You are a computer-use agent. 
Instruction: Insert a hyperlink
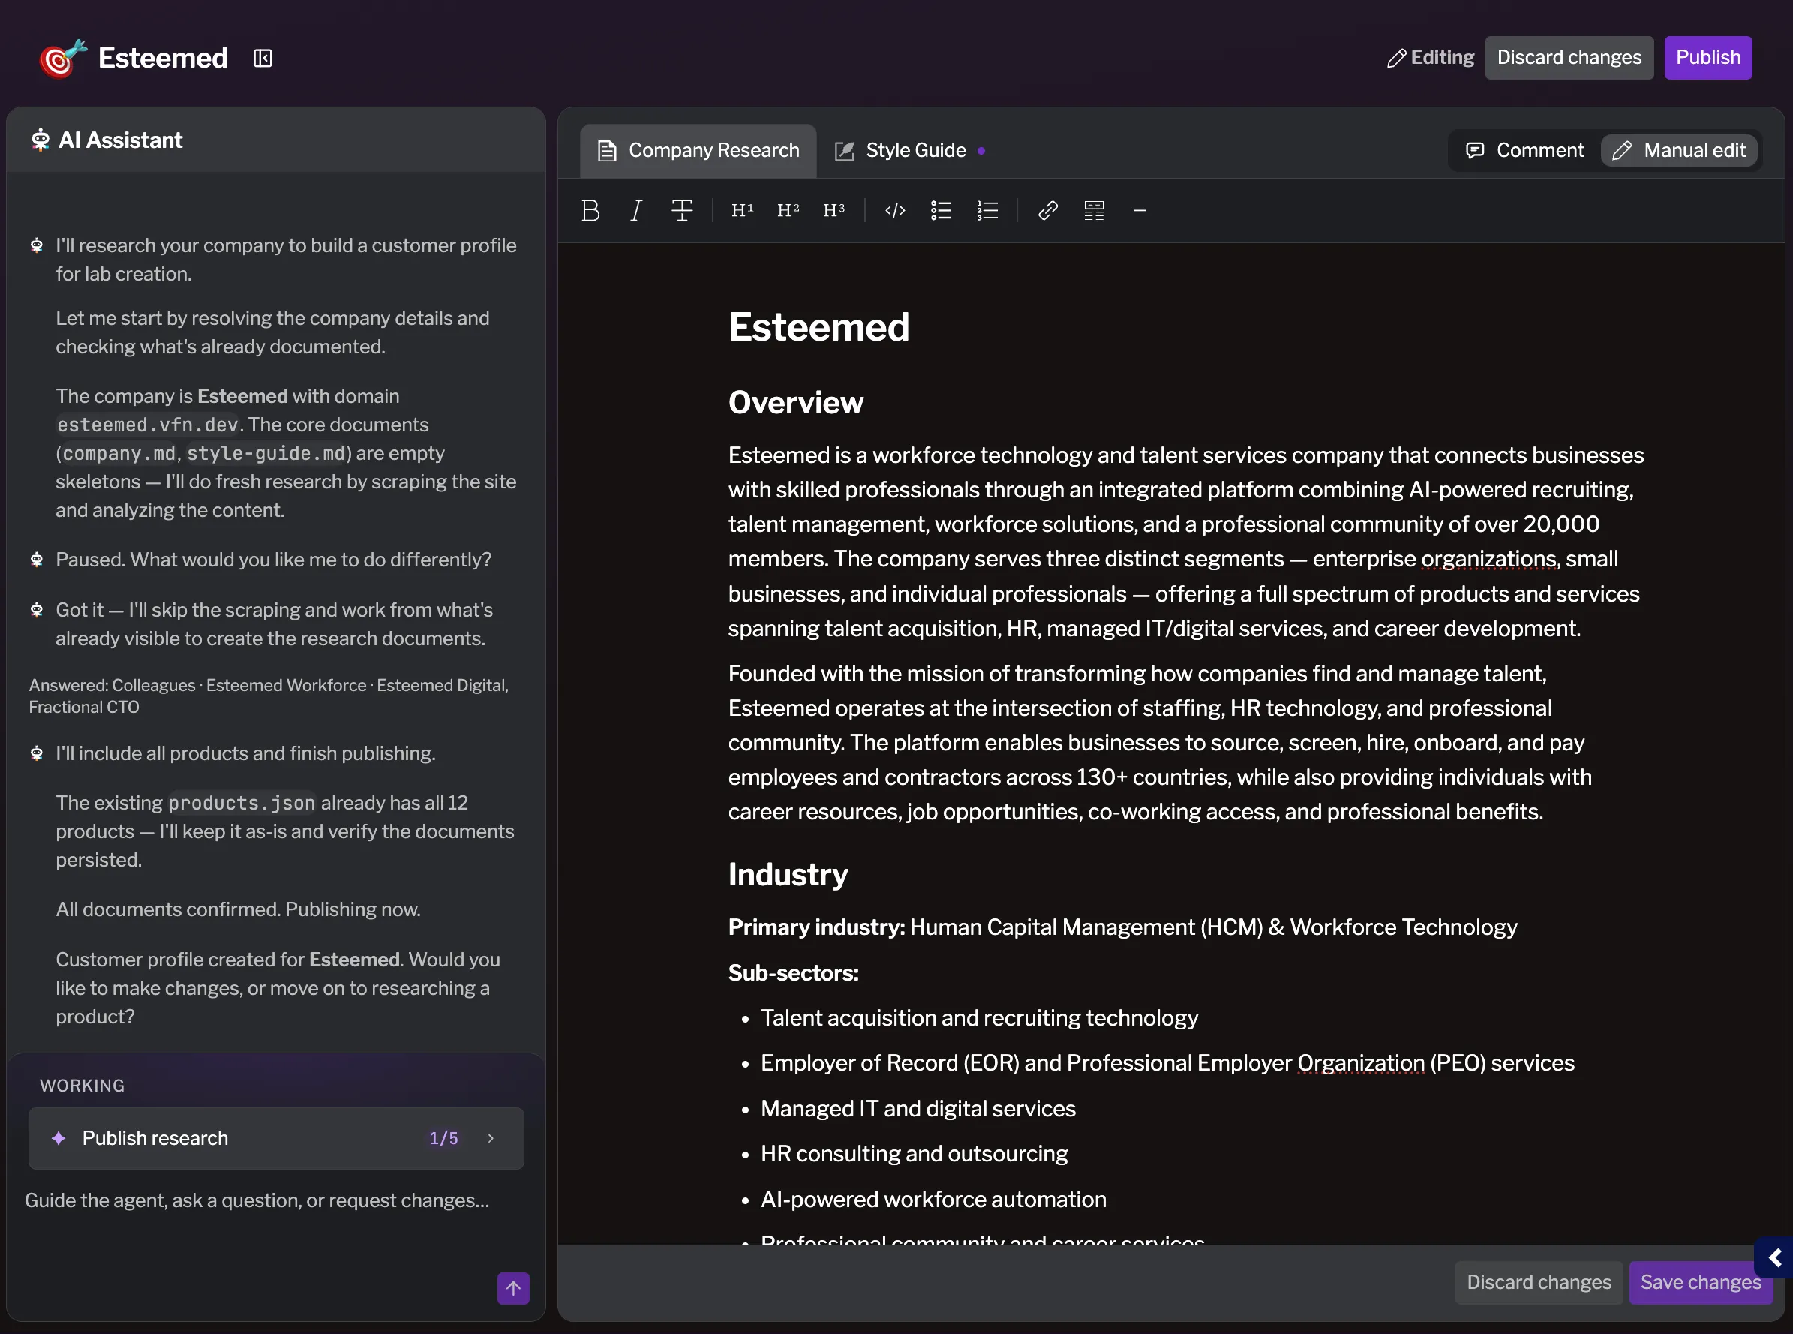pyautogui.click(x=1048, y=211)
